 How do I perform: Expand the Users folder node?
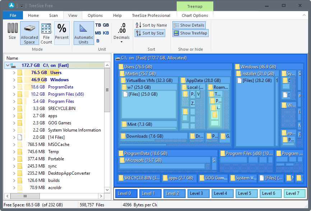point(14,73)
